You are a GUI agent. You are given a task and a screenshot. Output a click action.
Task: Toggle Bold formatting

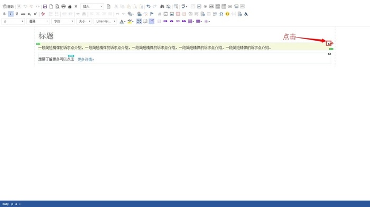[4, 14]
